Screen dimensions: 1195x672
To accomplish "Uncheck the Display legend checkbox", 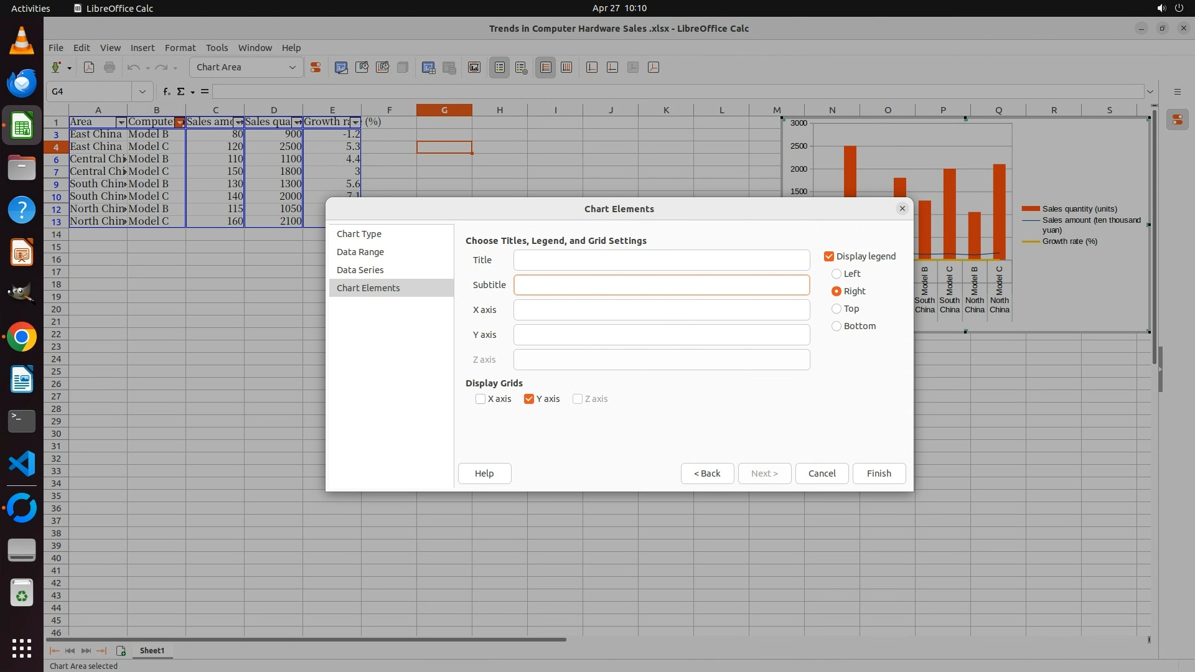I will [829, 256].
